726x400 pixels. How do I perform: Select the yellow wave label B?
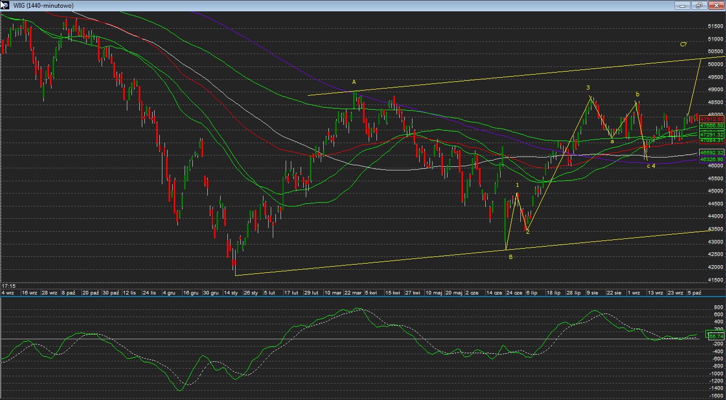[x=510, y=257]
